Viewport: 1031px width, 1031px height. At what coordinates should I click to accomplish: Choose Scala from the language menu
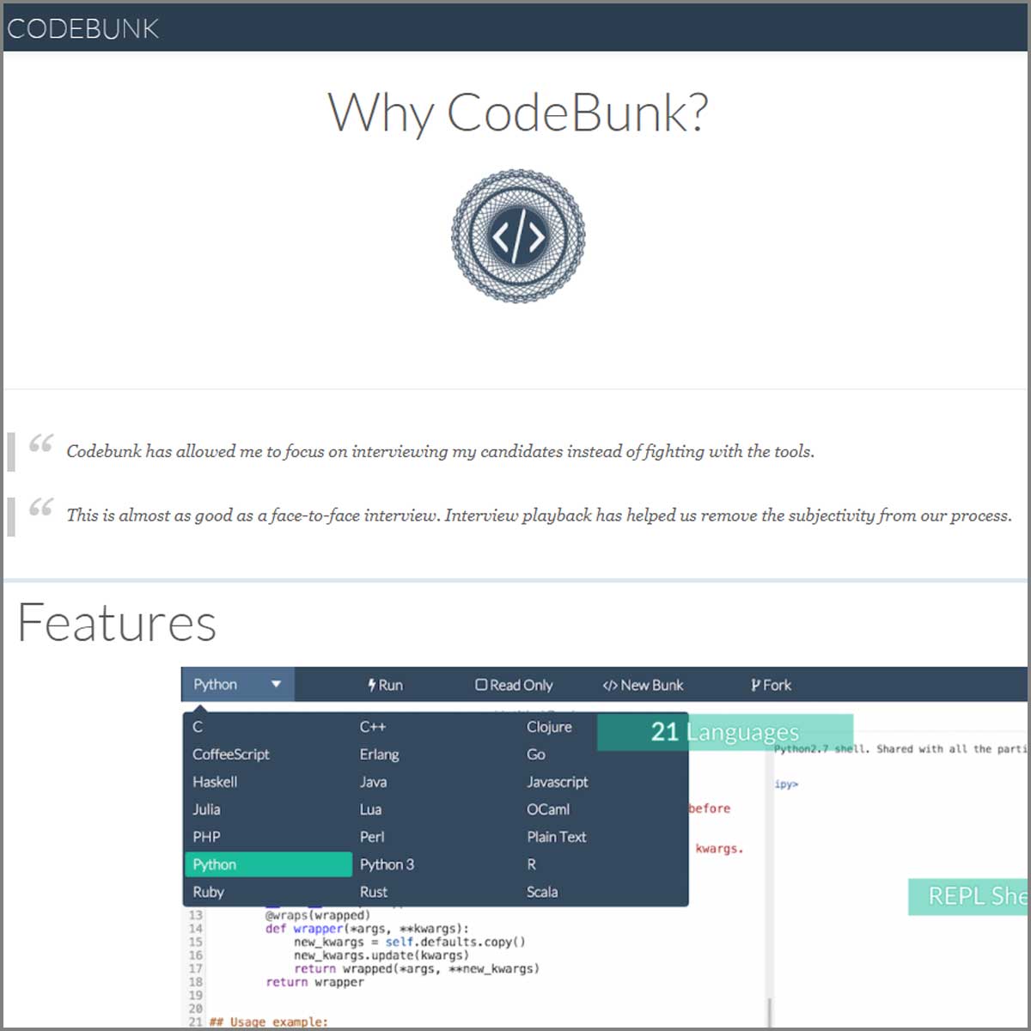coord(542,892)
